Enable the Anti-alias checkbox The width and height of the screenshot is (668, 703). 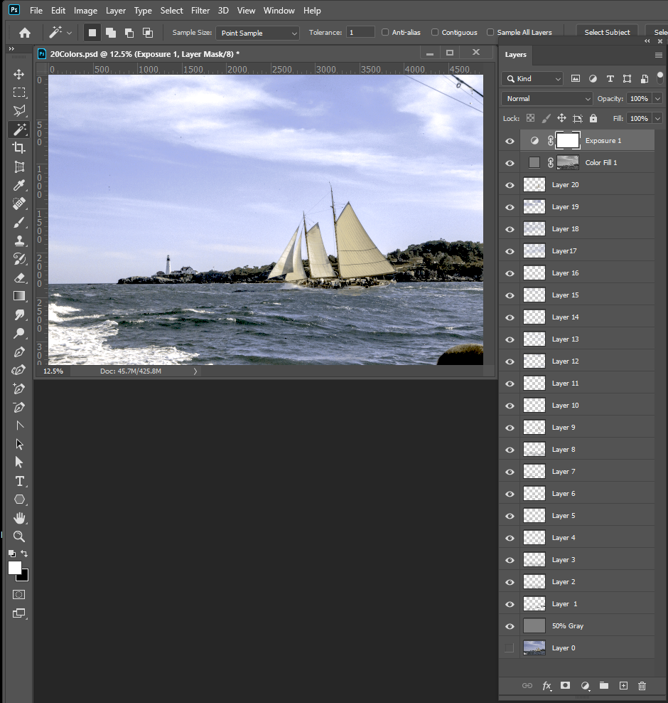pyautogui.click(x=384, y=32)
